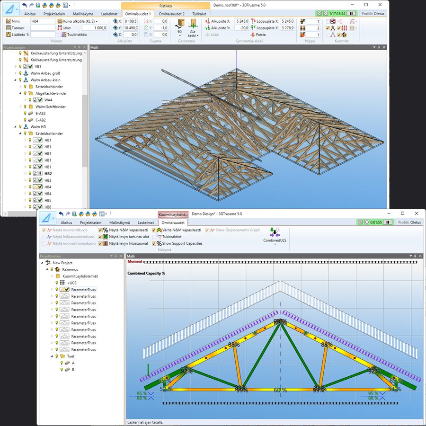Toggle Väritä N&M kapasiteetti checkbox

154,230
